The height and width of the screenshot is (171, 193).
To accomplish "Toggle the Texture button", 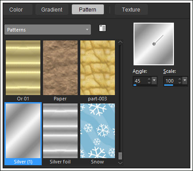I will pos(131,10).
